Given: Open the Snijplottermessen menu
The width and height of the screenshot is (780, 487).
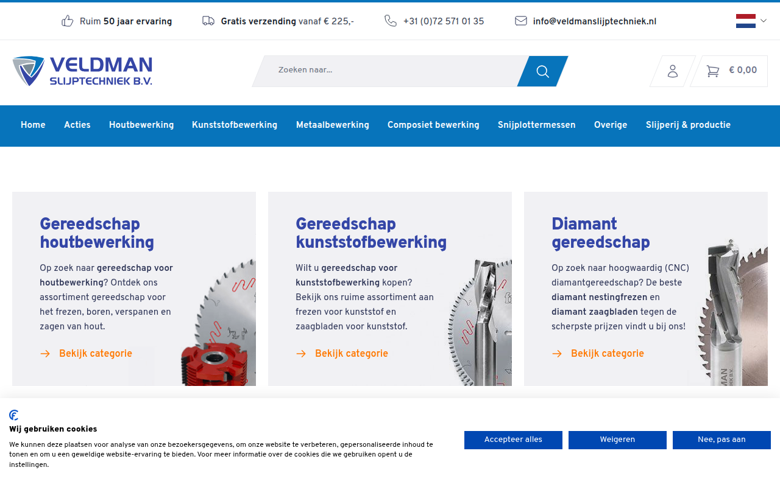Looking at the screenshot, I should pos(537,125).
